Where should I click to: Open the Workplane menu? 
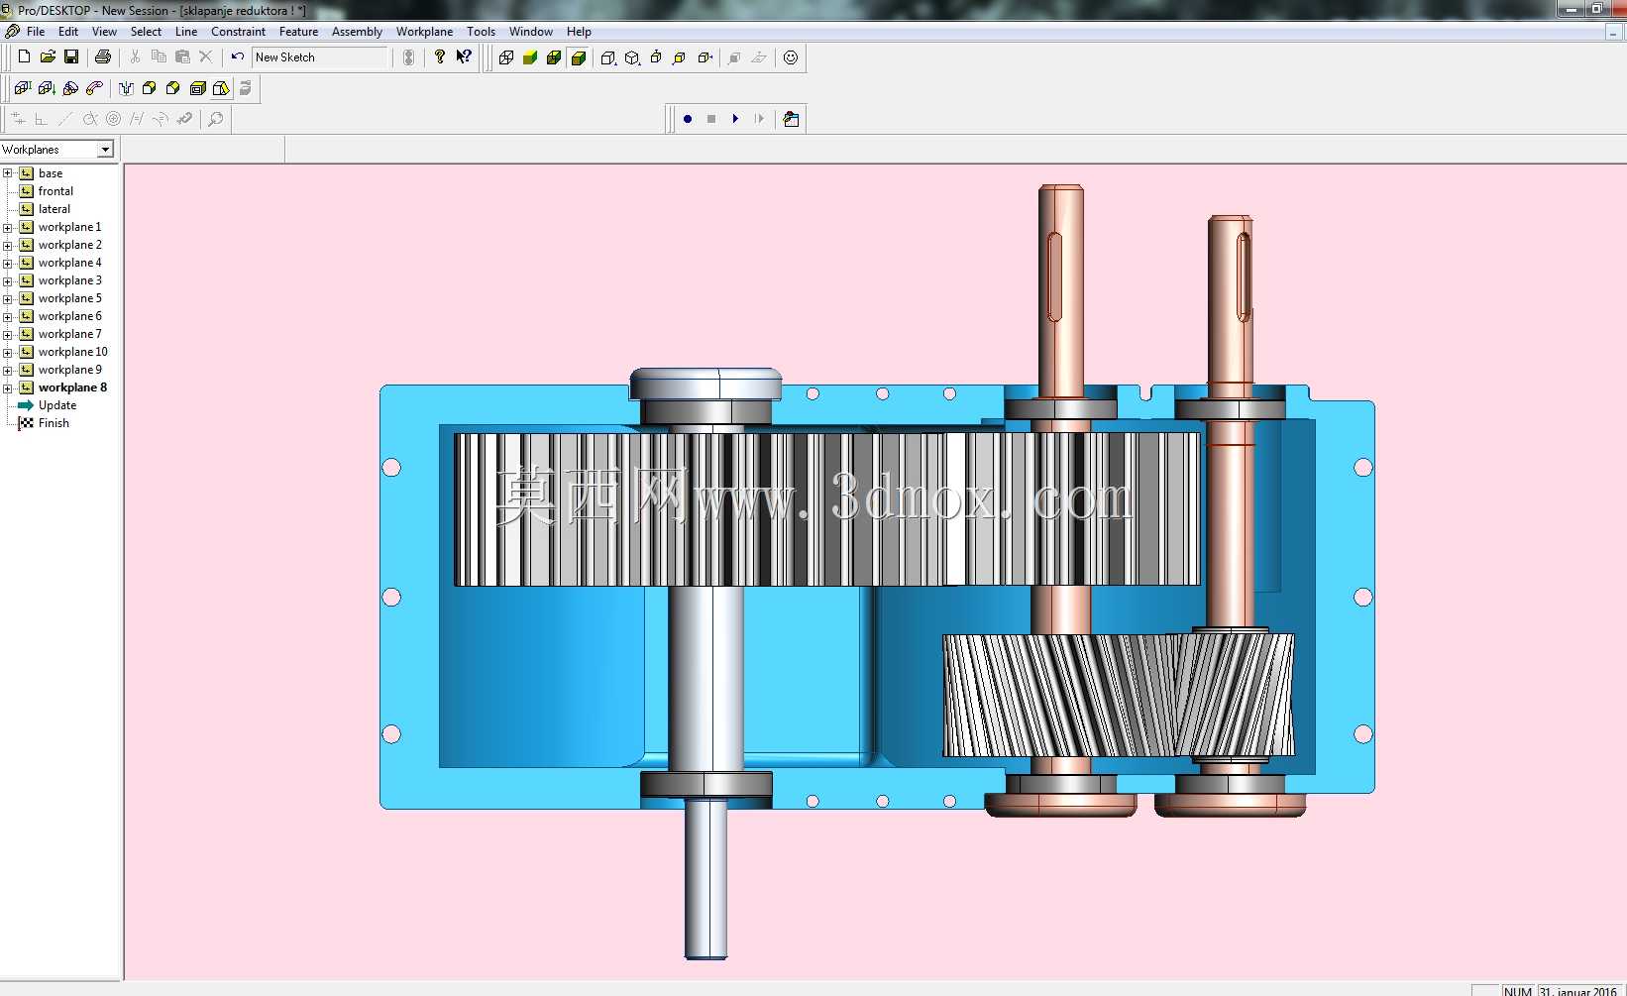424,32
